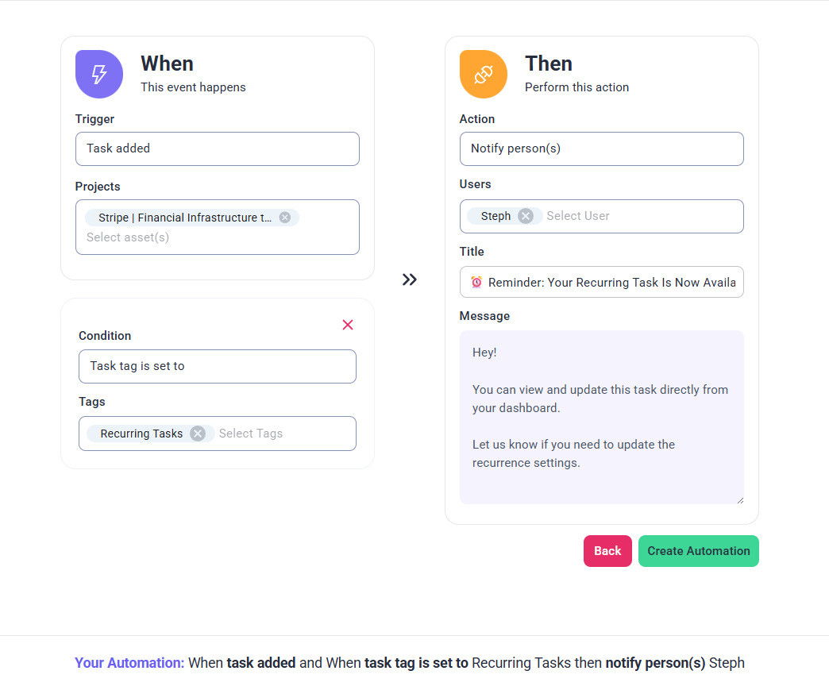Click the purple lightning bolt When icon
The image size is (829, 690).
coord(99,75)
